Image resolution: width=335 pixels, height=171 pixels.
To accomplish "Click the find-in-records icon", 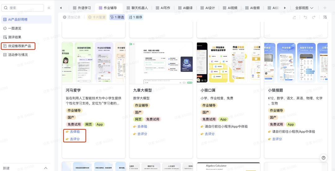I will (x=325, y=17).
